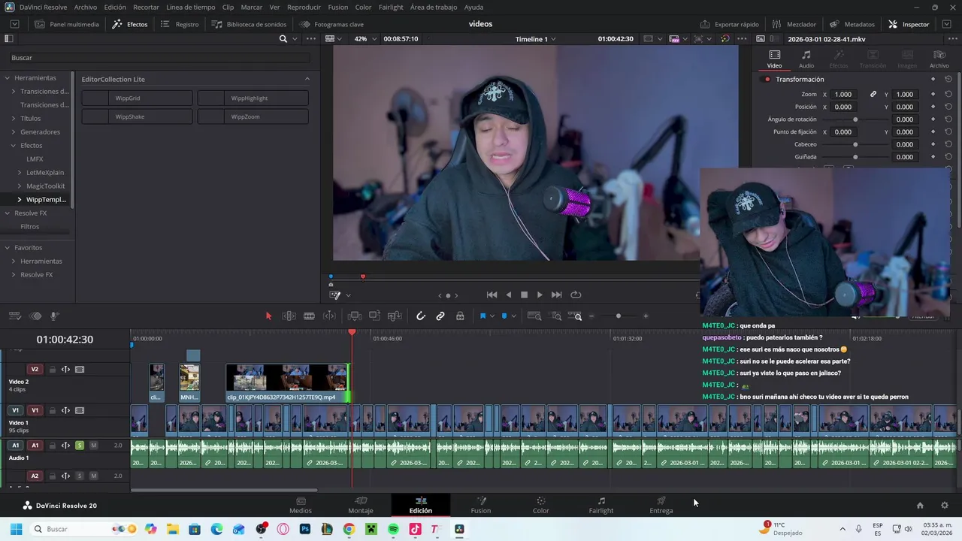
Task: Open timeline view options icon
Action: 14,316
